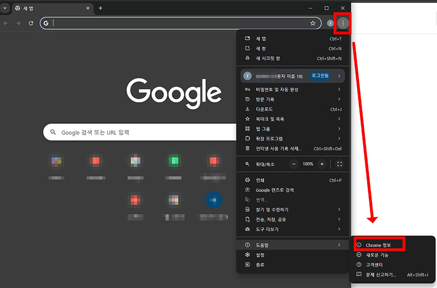Expand 전송, 저장, 공유 submenu
Image resolution: width=437 pixels, height=288 pixels.
click(x=293, y=220)
